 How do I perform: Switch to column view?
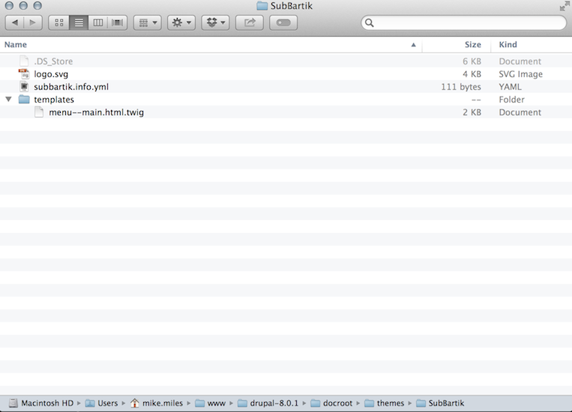point(97,23)
